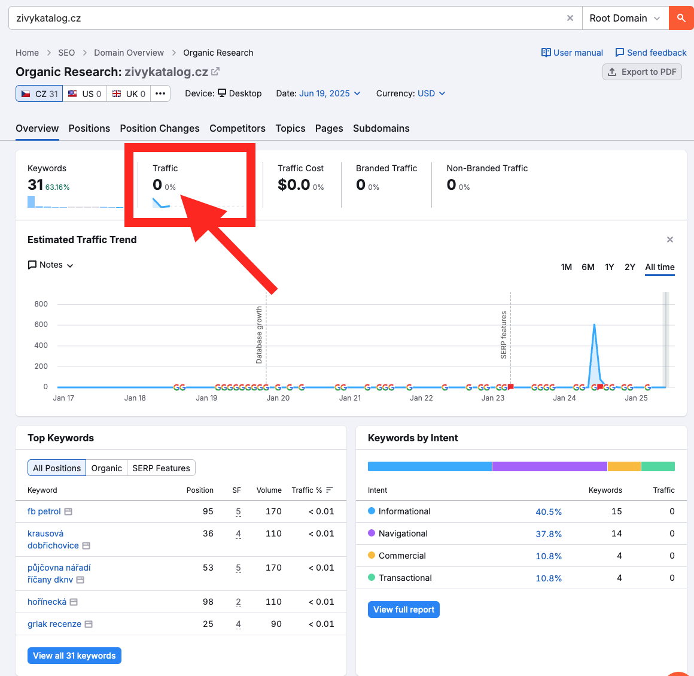Sort by Traffic % column icon

[x=329, y=490]
